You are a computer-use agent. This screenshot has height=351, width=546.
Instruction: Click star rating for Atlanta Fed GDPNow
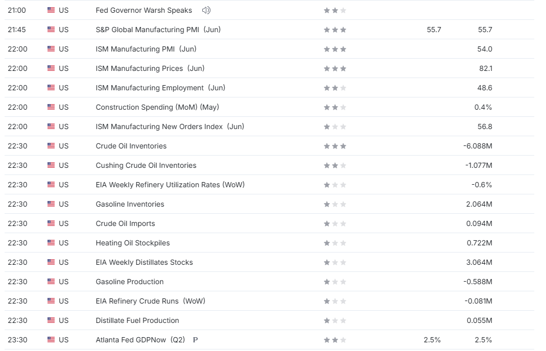click(x=335, y=340)
